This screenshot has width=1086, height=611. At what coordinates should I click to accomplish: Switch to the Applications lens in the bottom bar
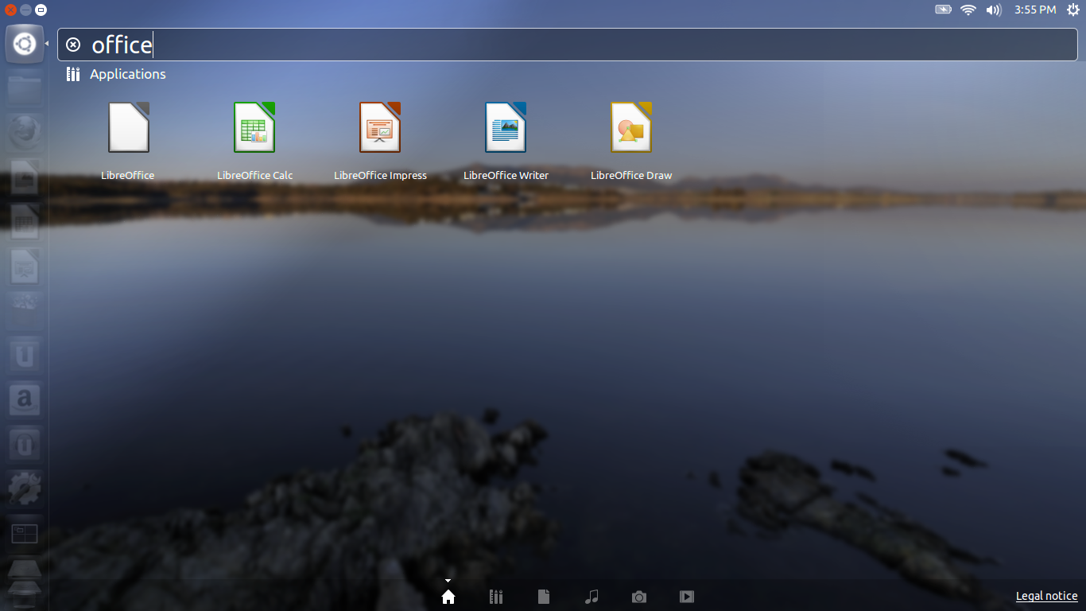(x=496, y=597)
